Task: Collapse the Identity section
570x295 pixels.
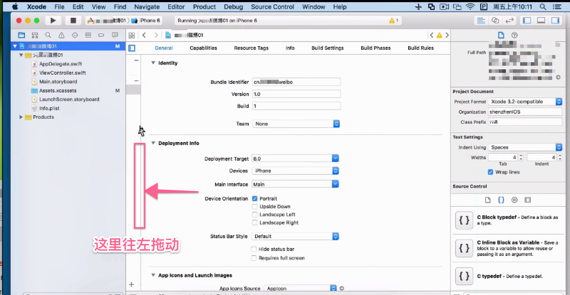Action: [x=153, y=63]
